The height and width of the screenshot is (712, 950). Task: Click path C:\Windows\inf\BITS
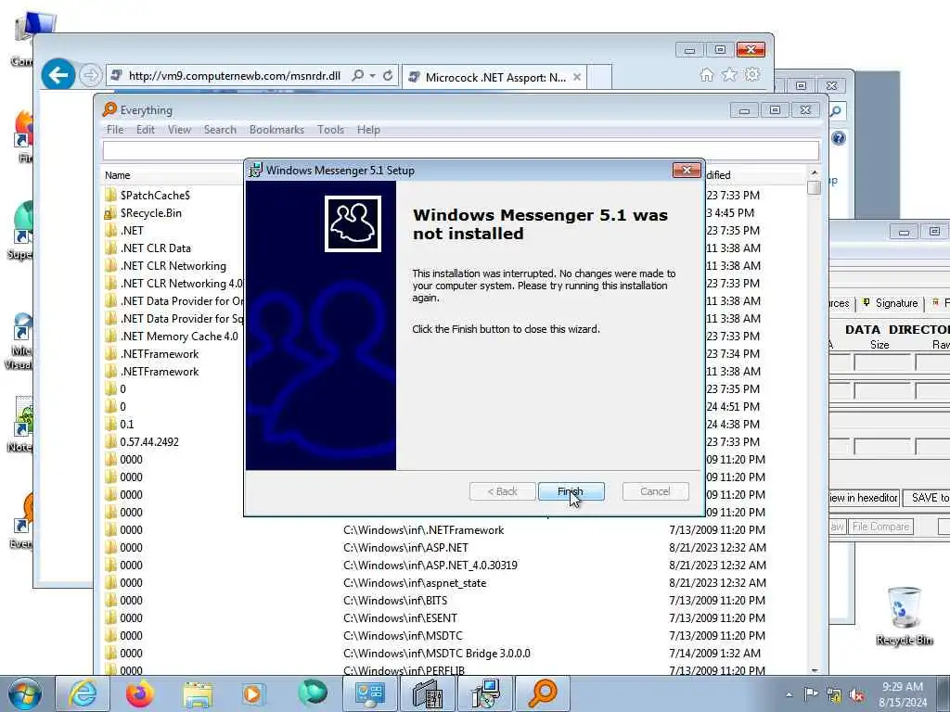click(395, 601)
